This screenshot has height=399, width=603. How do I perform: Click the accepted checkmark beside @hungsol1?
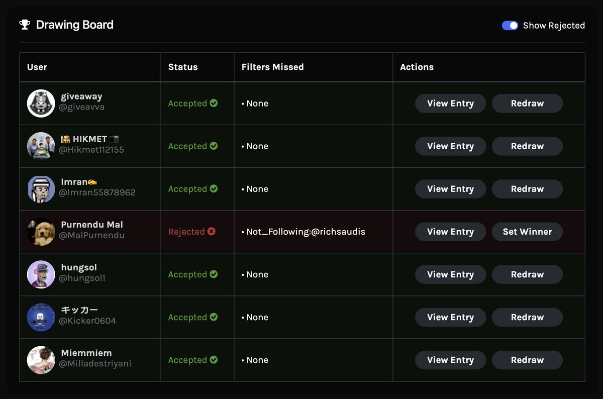click(x=213, y=274)
